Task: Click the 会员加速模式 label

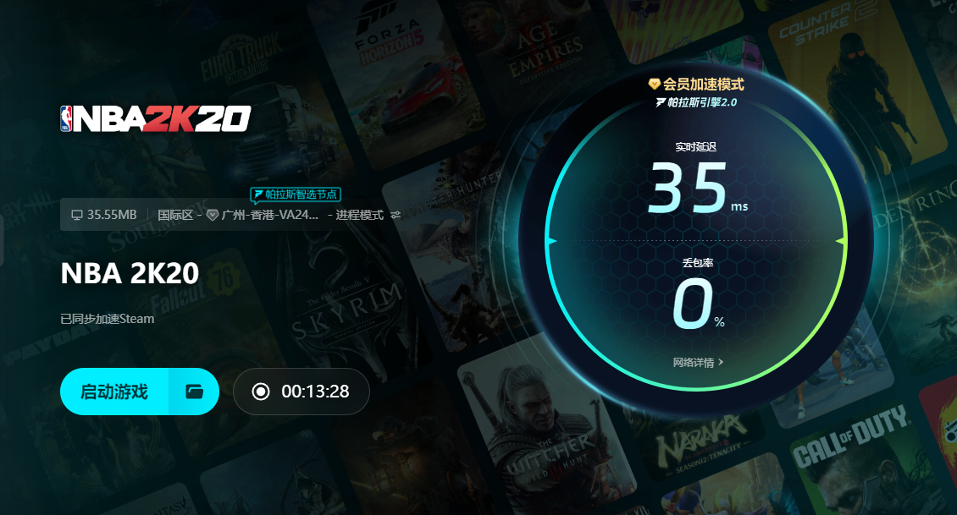Action: click(x=704, y=84)
